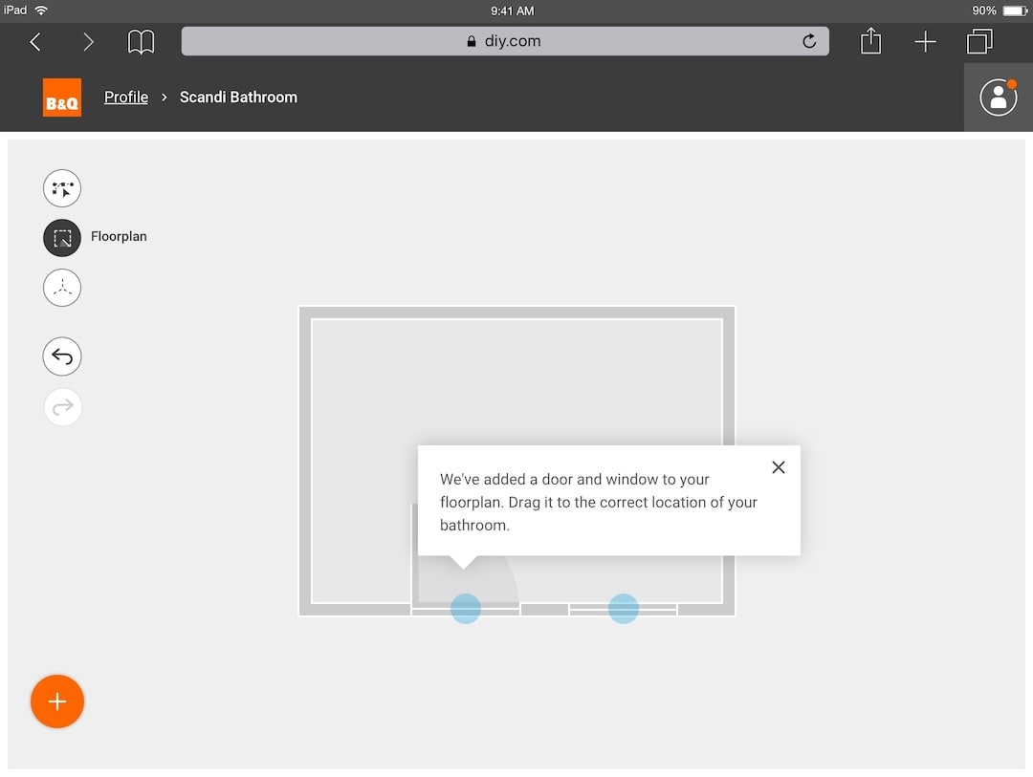Select the door's blue drag handle
The image size is (1033, 777).
[x=466, y=609]
